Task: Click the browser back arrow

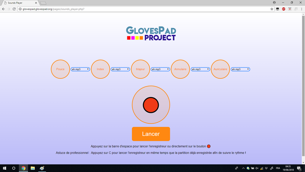Action: click(3, 9)
